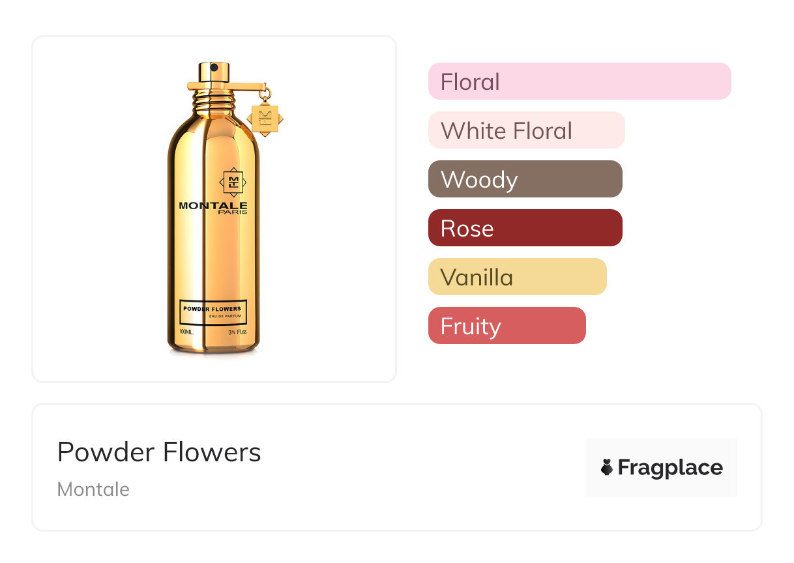
Task: Click the 3.4 Fl.oz. marking on the bottle
Action: point(243,332)
